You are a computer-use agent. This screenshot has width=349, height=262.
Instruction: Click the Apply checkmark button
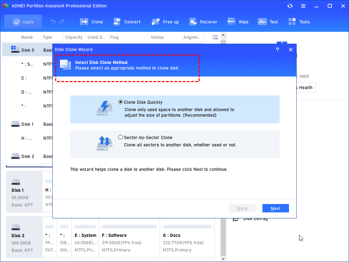tap(23, 22)
